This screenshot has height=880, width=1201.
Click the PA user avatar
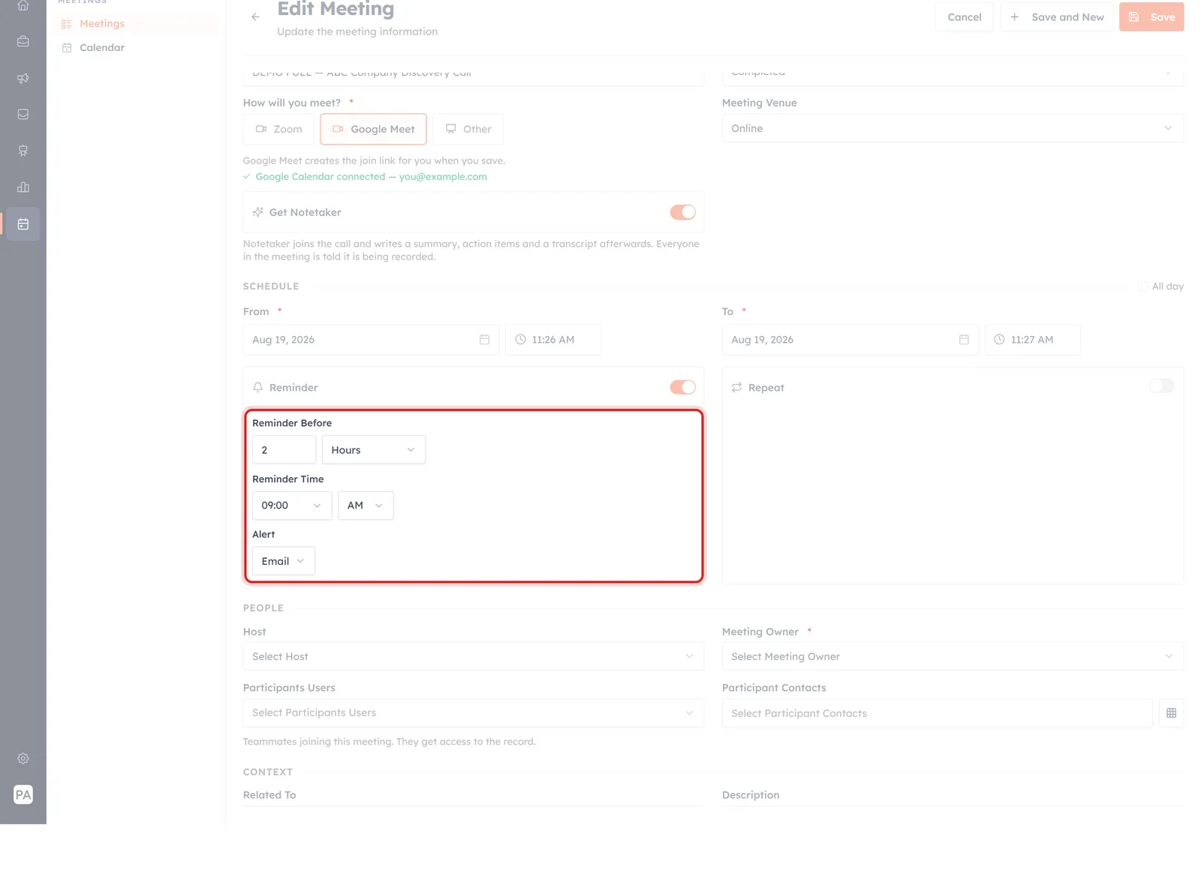pos(23,794)
